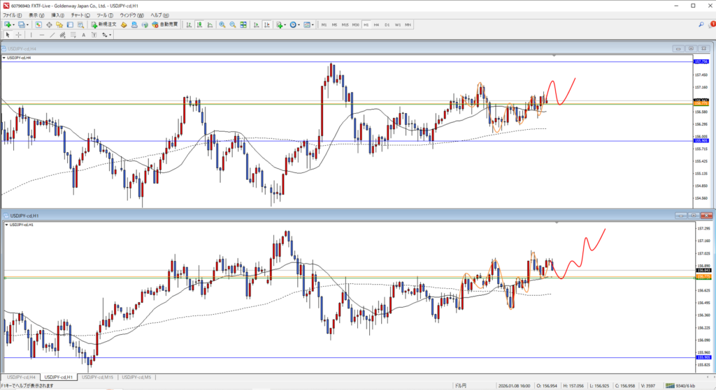The height and width of the screenshot is (390, 716).
Task: Select the crosshair cursor tool
Action: point(18,34)
